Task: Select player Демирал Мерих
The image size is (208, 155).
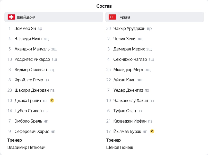Action: pos(129,49)
